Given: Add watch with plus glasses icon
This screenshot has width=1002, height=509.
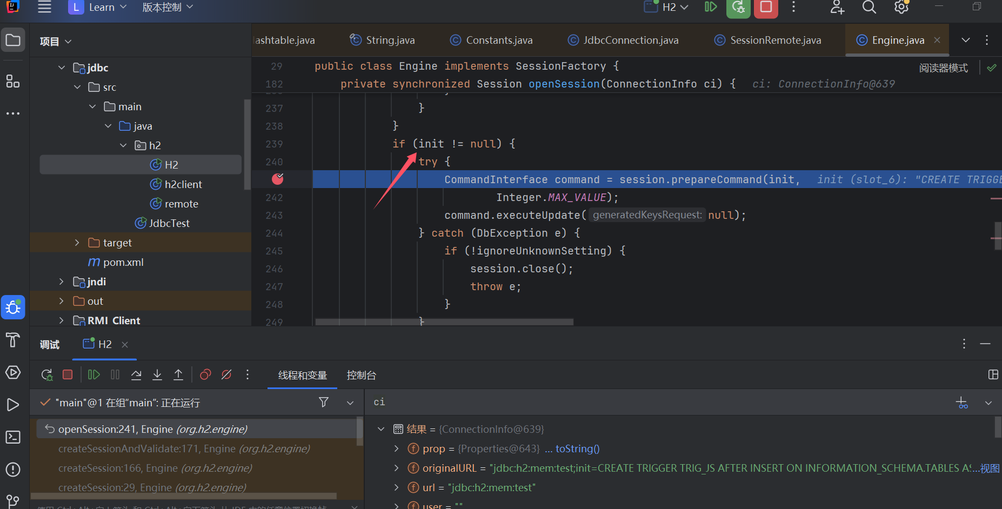Looking at the screenshot, I should pos(962,403).
